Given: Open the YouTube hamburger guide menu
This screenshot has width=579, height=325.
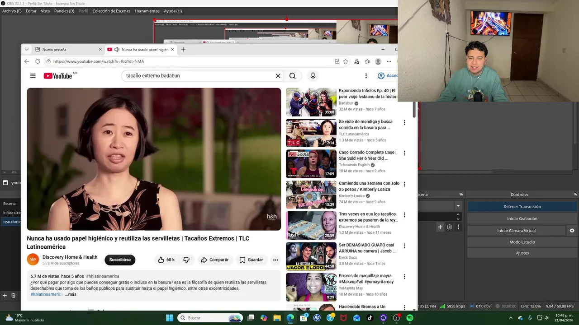Looking at the screenshot, I should 33,76.
